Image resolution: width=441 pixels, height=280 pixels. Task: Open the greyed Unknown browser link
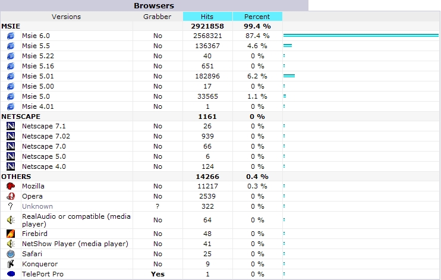click(37, 206)
